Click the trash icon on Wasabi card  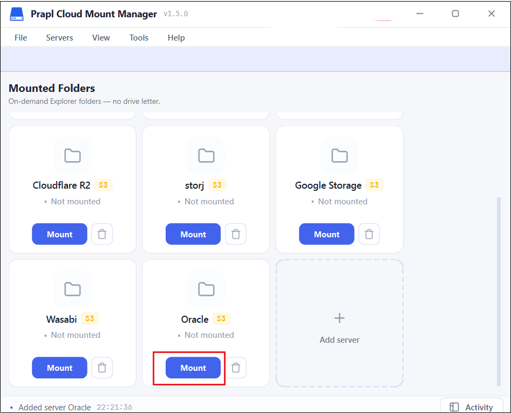click(102, 368)
